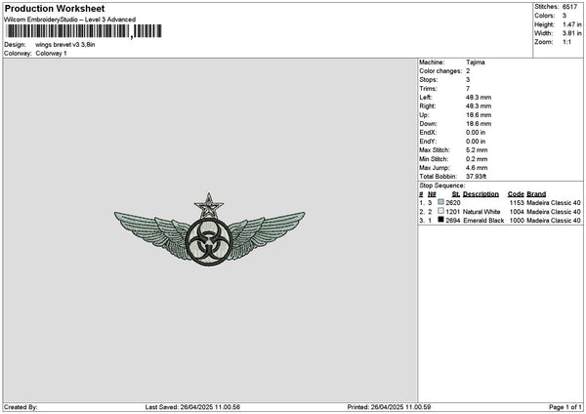Click the 'Last Saved' timestamp in footer

(192, 407)
